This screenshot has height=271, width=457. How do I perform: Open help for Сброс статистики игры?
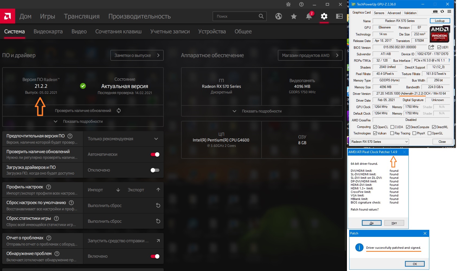(56, 218)
